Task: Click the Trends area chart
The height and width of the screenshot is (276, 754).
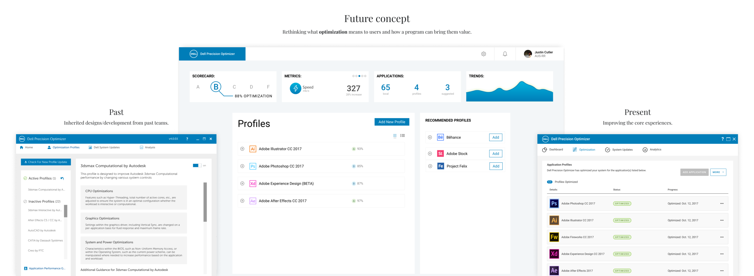Action: (509, 91)
